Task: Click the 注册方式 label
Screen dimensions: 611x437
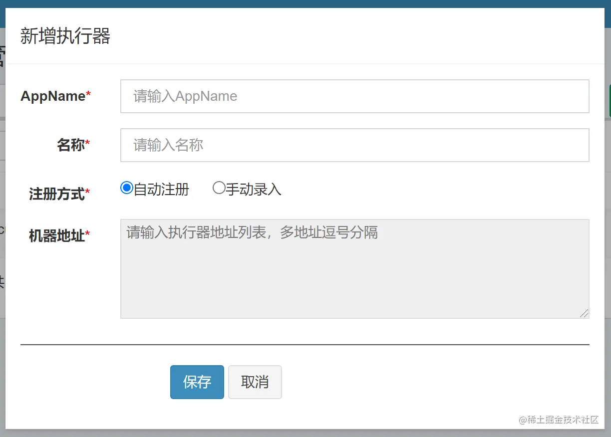Action: point(59,194)
